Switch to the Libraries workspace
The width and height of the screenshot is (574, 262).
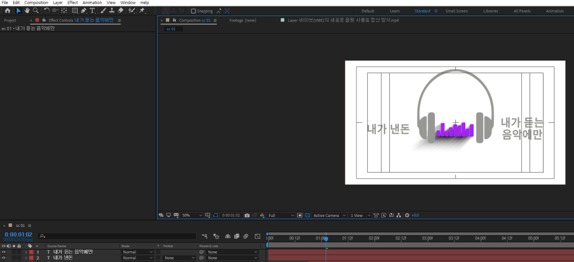(491, 11)
